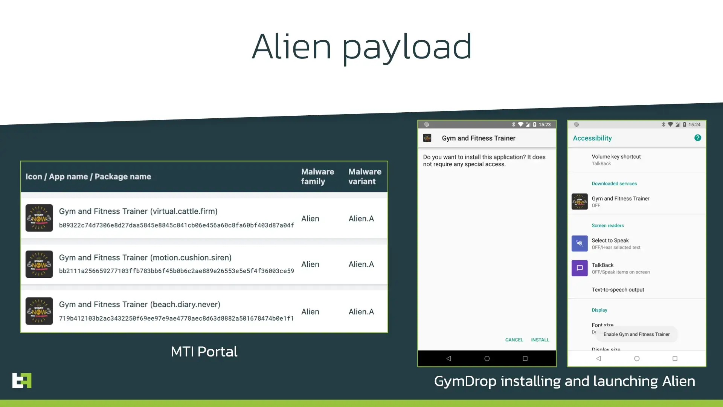The image size is (723, 407).
Task: Click the Gym and Fitness Trainer app icon (motion.cushion.siren)
Action: click(x=39, y=264)
